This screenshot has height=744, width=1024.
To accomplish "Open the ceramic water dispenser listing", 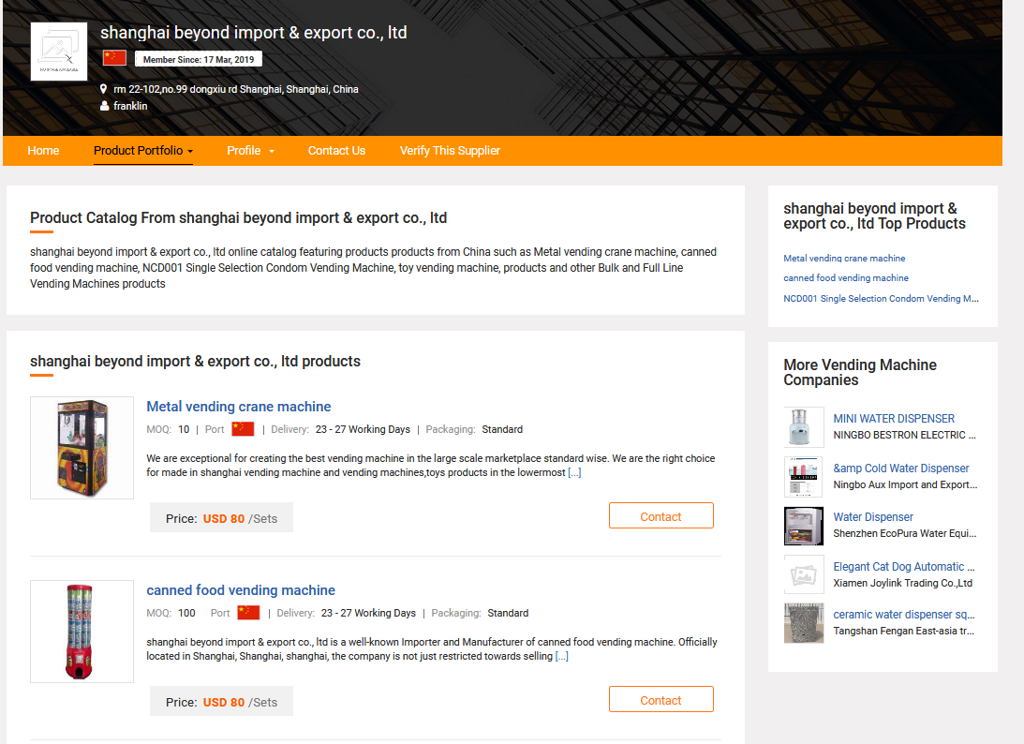I will pos(904,615).
